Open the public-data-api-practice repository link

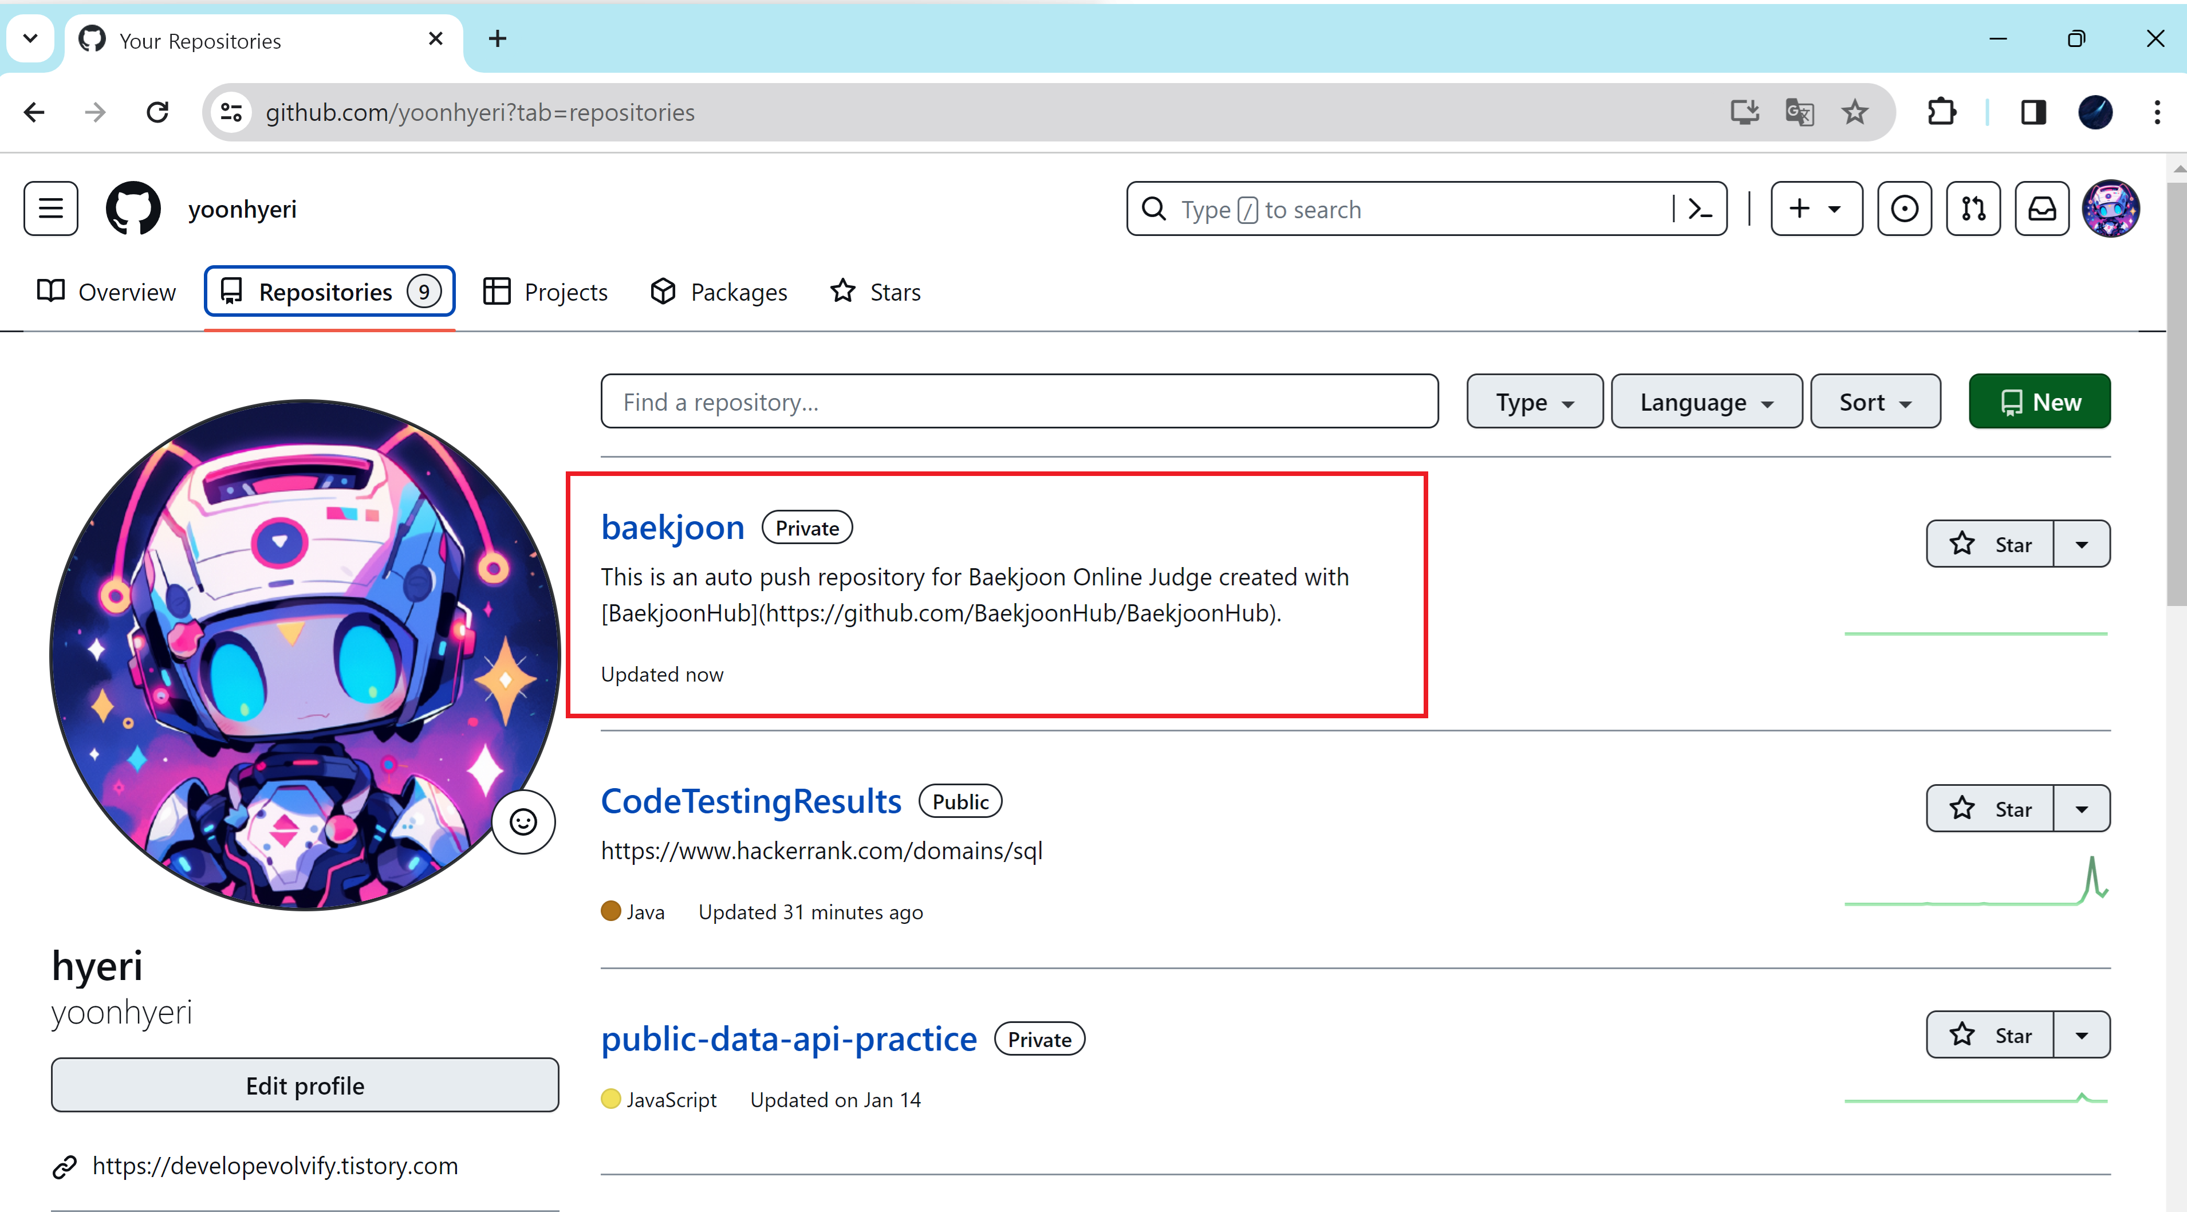[x=789, y=1039]
